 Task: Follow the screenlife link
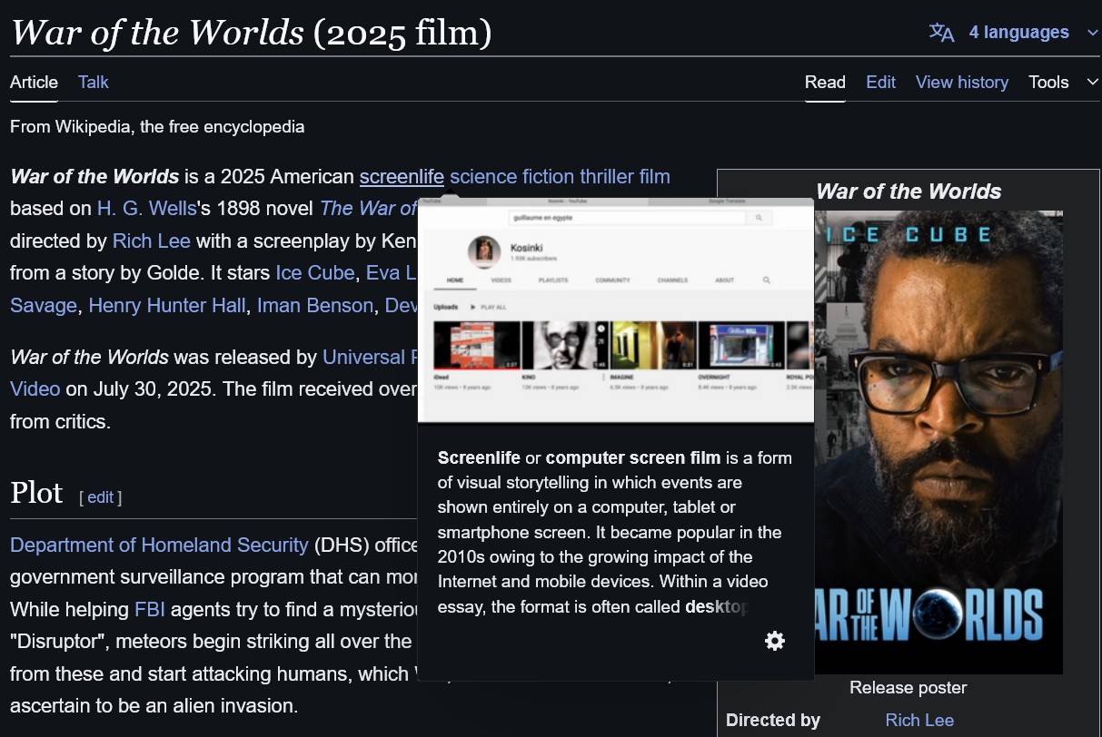click(402, 176)
